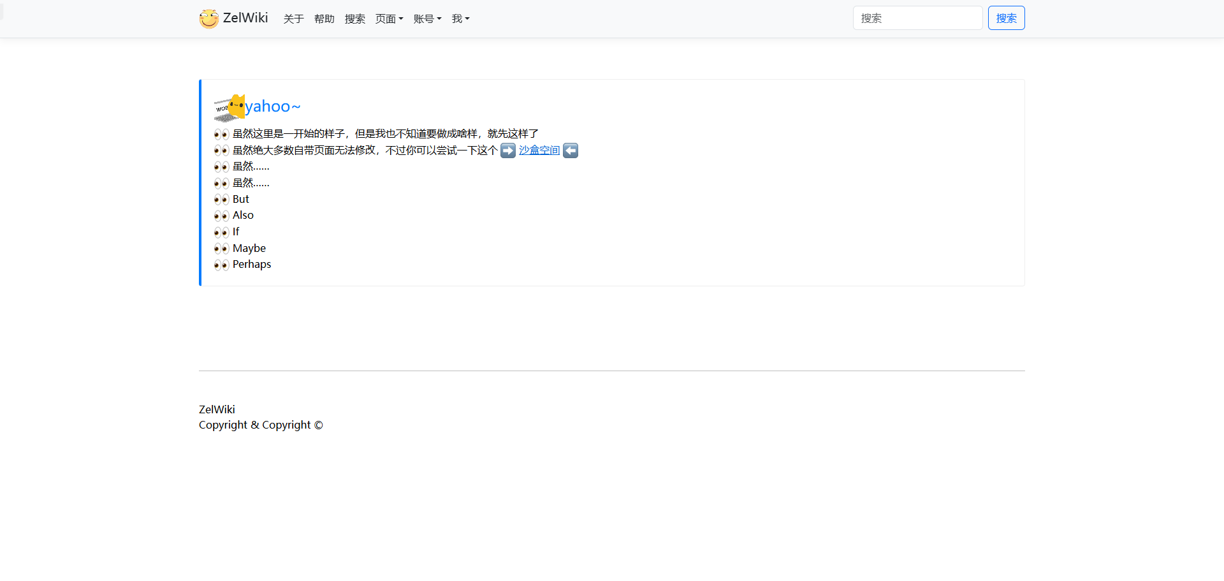Image resolution: width=1224 pixels, height=581 pixels.
Task: Expand the 页面 dropdown menu
Action: [389, 18]
